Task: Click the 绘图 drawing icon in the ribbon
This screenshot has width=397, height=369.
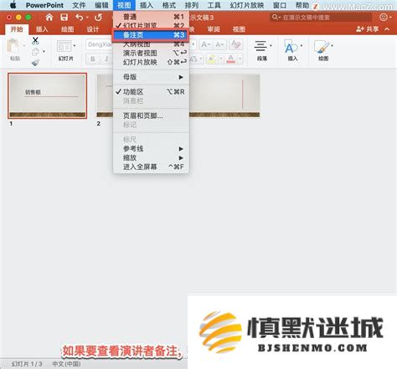Action: click(x=322, y=46)
